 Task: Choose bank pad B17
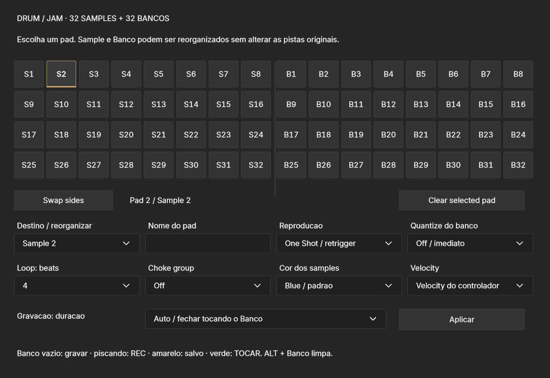291,135
